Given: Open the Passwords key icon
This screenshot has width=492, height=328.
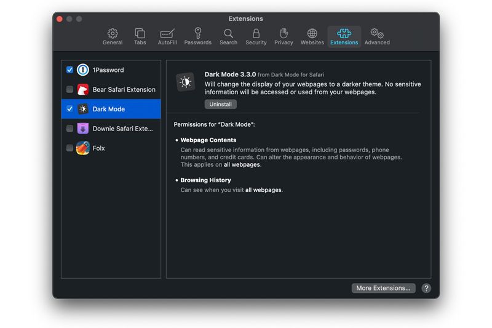Looking at the screenshot, I should (x=197, y=33).
